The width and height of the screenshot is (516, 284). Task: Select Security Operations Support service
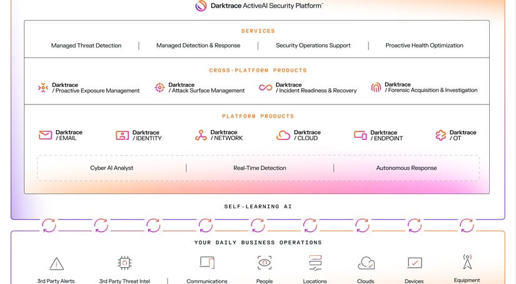(x=313, y=46)
